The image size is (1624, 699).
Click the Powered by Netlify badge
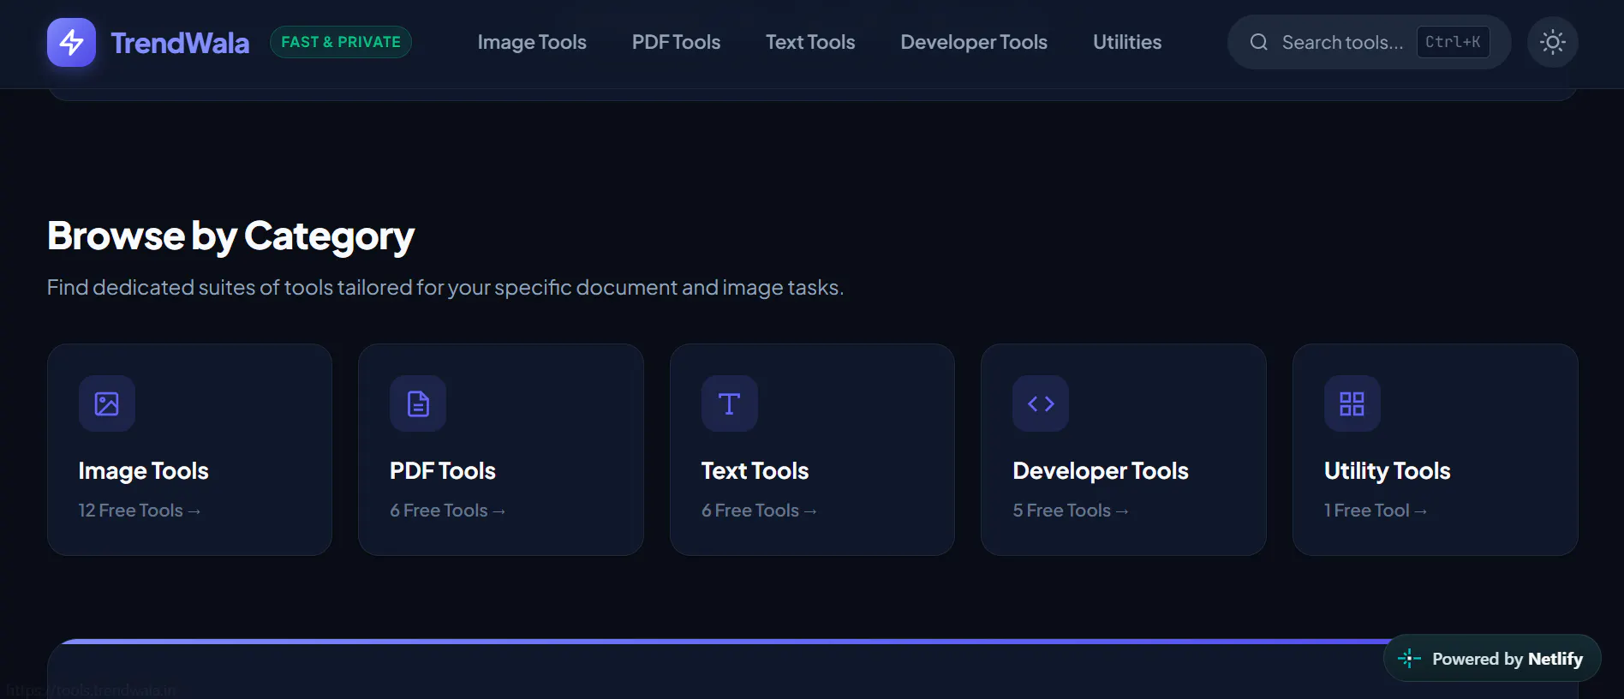(1492, 659)
